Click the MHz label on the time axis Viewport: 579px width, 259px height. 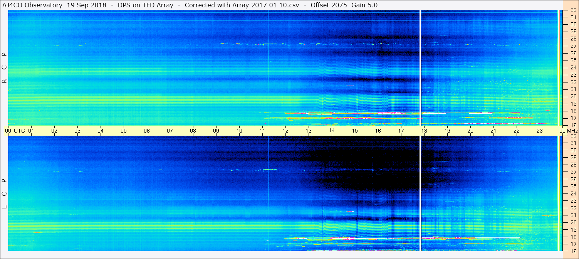(572, 131)
